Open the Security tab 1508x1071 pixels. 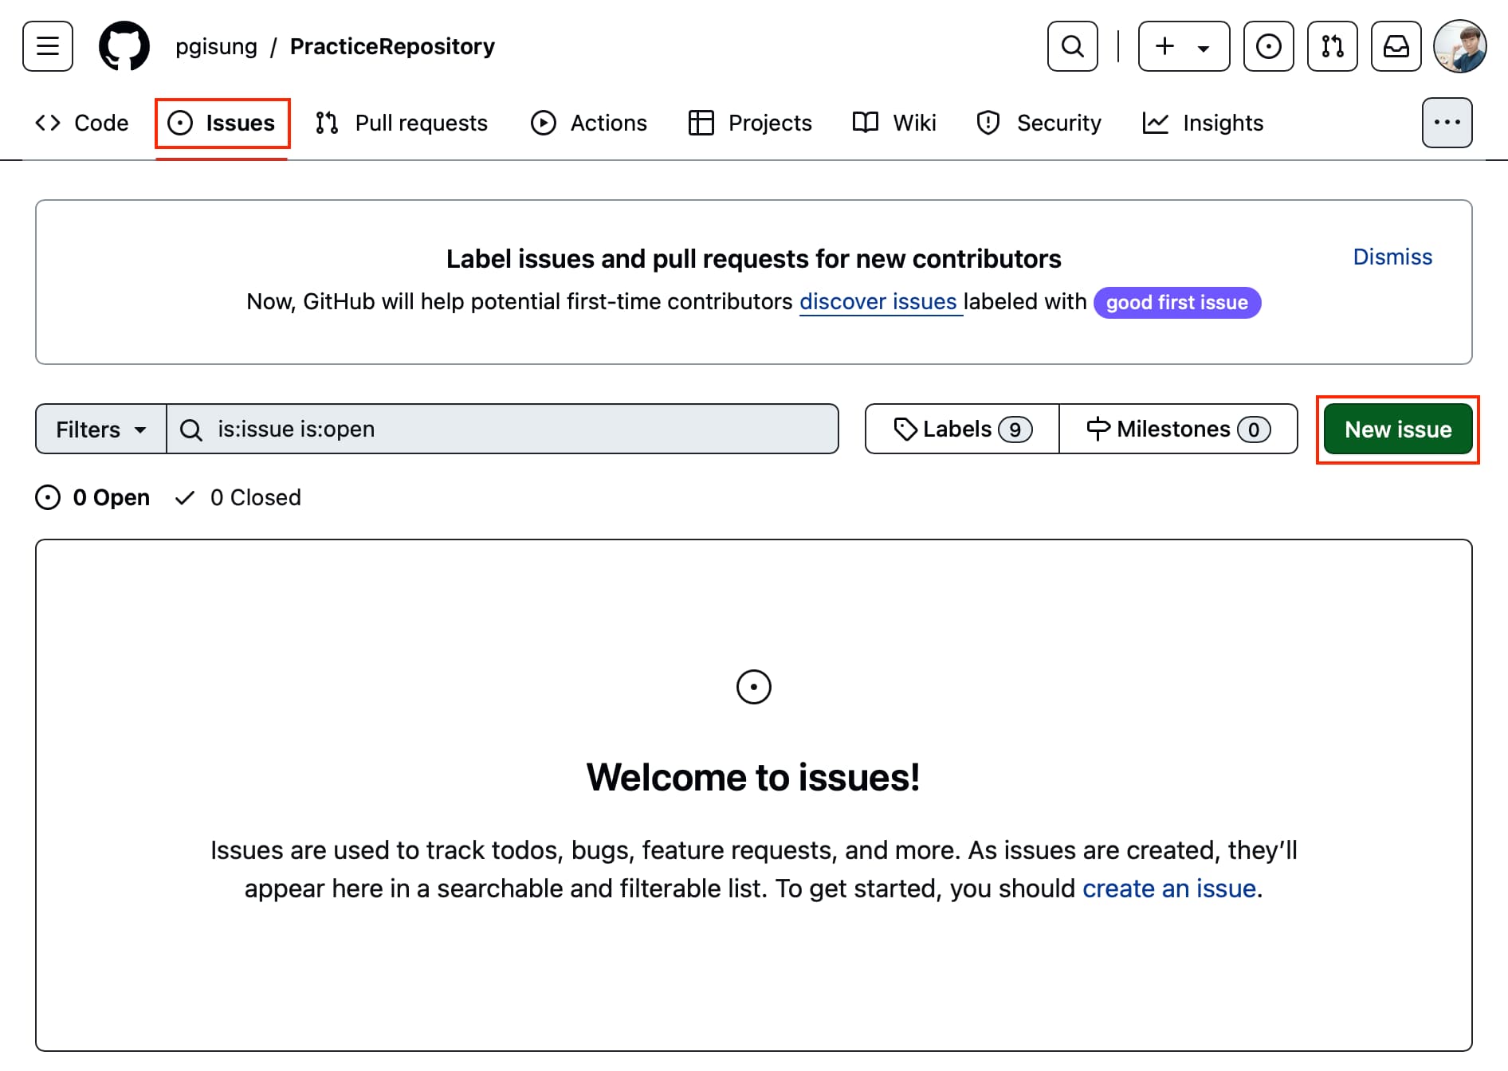(1039, 123)
